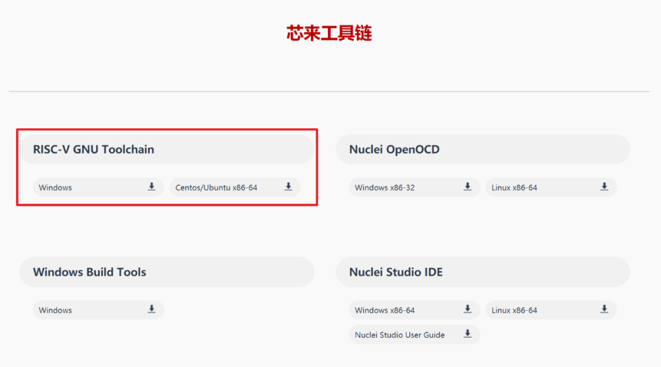
Task: Open Windows x86-64 link under Nuclei Studio IDE
Action: point(414,310)
